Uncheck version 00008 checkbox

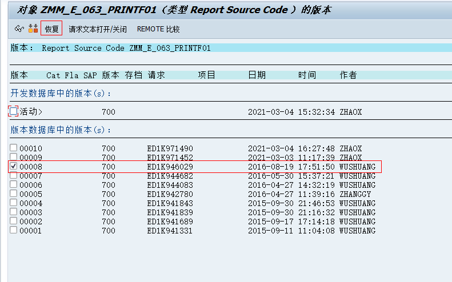click(13, 166)
